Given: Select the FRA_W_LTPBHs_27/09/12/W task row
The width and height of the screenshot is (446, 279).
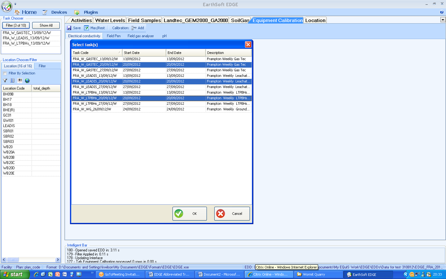Looking at the screenshot, I should (x=161, y=104).
